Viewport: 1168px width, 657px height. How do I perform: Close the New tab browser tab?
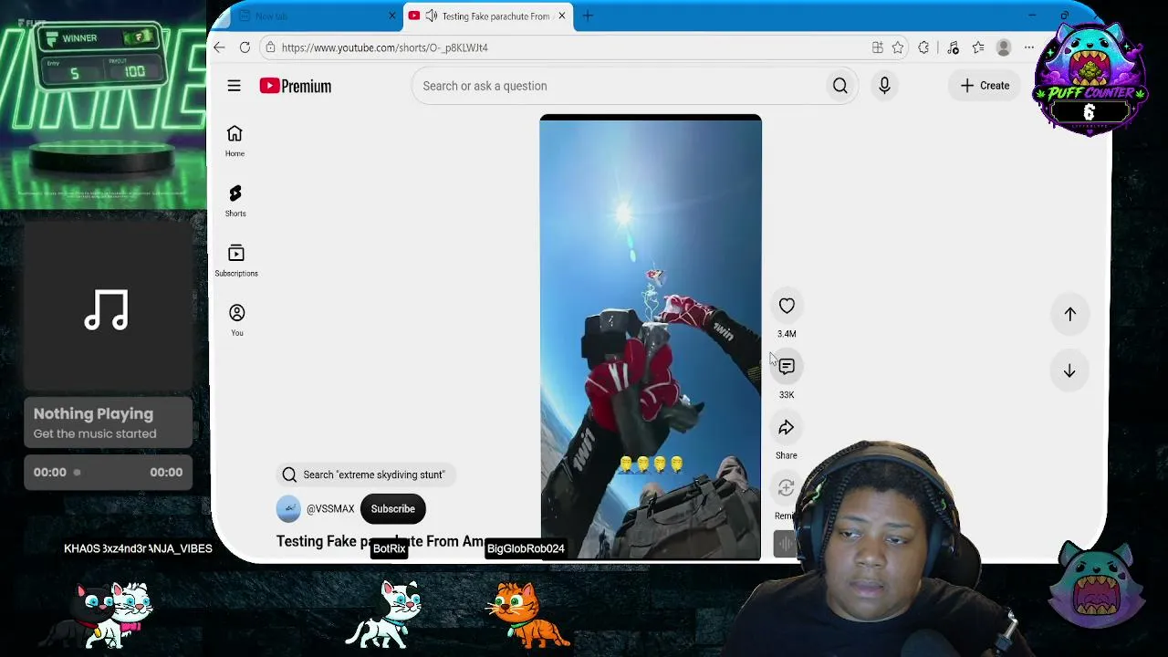[x=392, y=16]
